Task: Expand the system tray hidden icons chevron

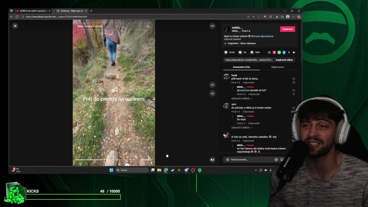Action: click(256, 170)
